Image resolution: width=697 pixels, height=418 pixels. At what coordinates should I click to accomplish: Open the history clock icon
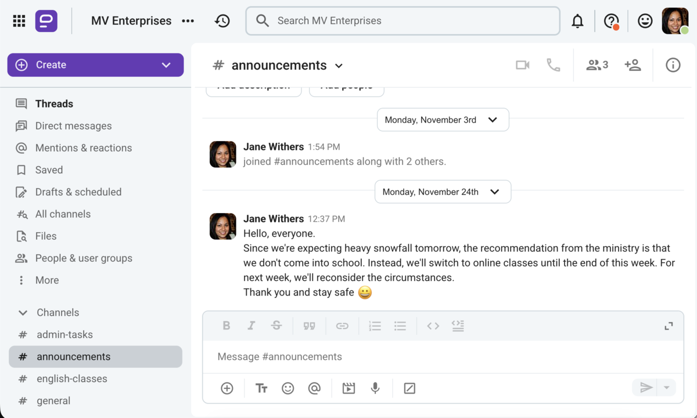coord(222,21)
